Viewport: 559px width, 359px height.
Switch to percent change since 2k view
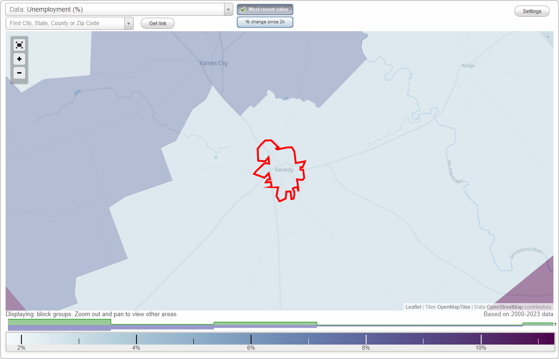coord(265,21)
